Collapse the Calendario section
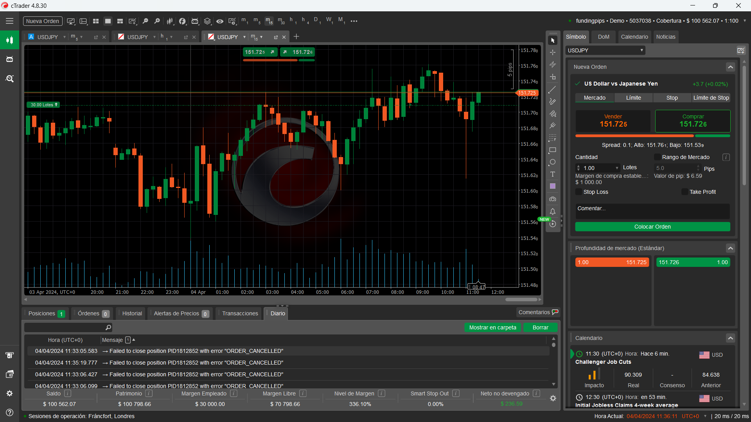 [730, 338]
